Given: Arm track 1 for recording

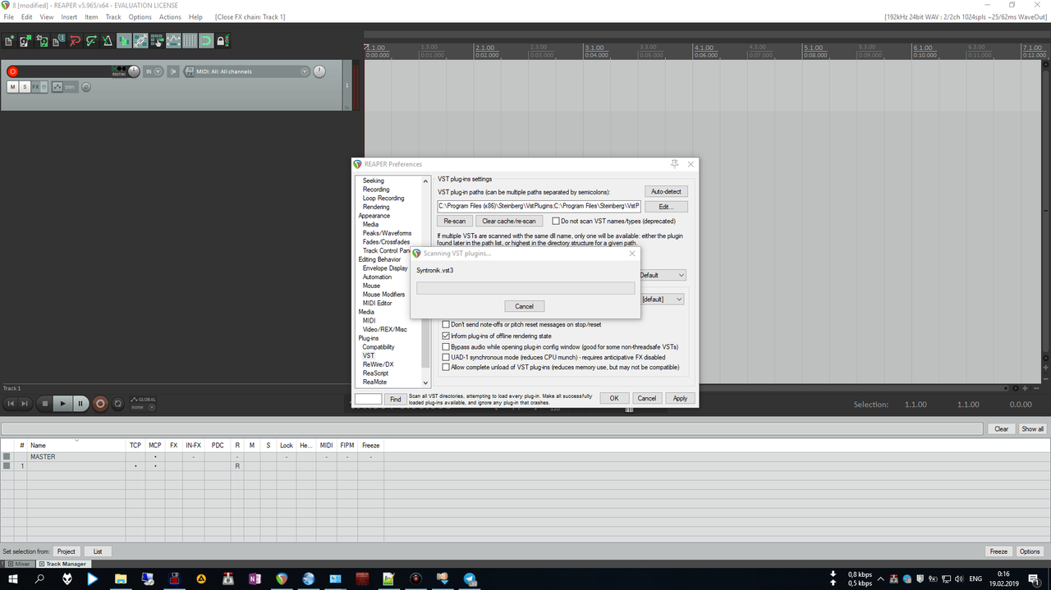Looking at the screenshot, I should coord(12,71).
